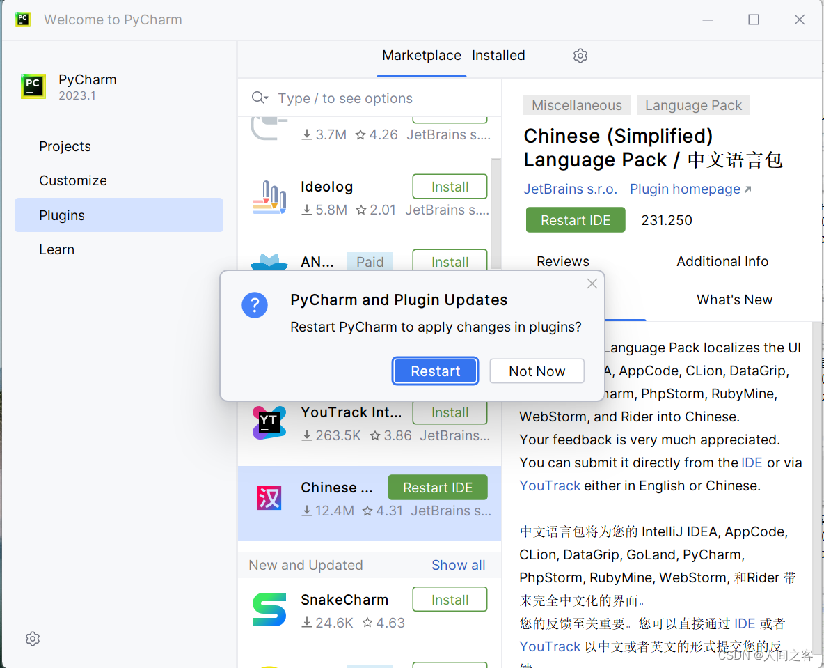Click Show all for New and Updated

[x=458, y=565]
